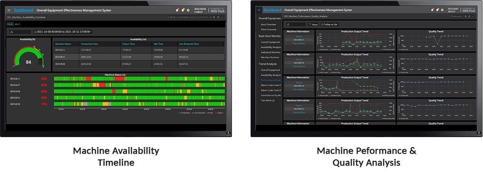This screenshot has height=176, width=483.
Task: Open 'auto' interval dropdown
Action: click(x=17, y=24)
